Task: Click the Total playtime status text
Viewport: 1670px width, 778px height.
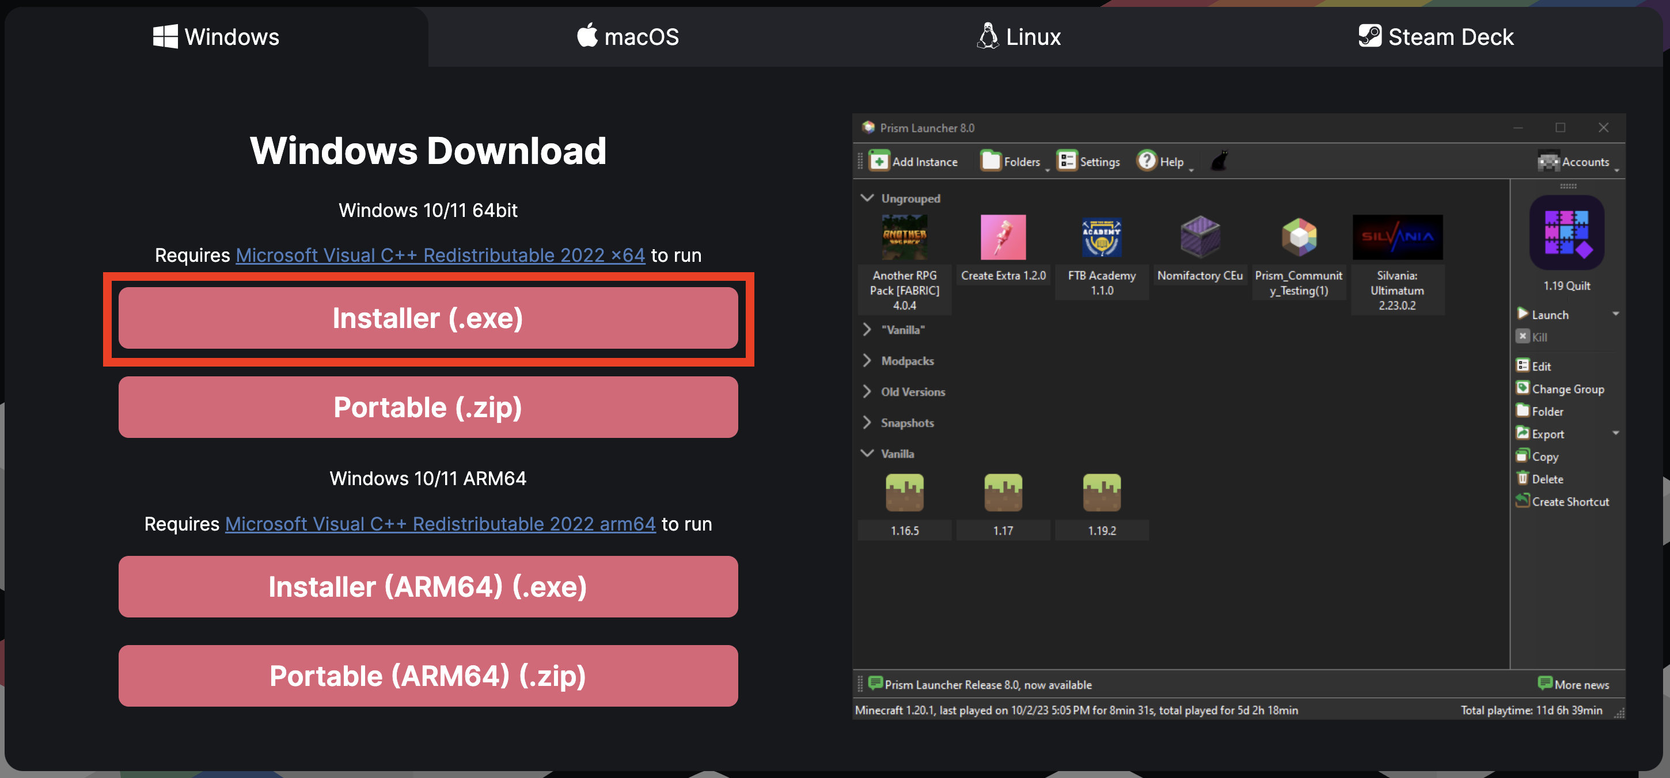Action: coord(1531,711)
